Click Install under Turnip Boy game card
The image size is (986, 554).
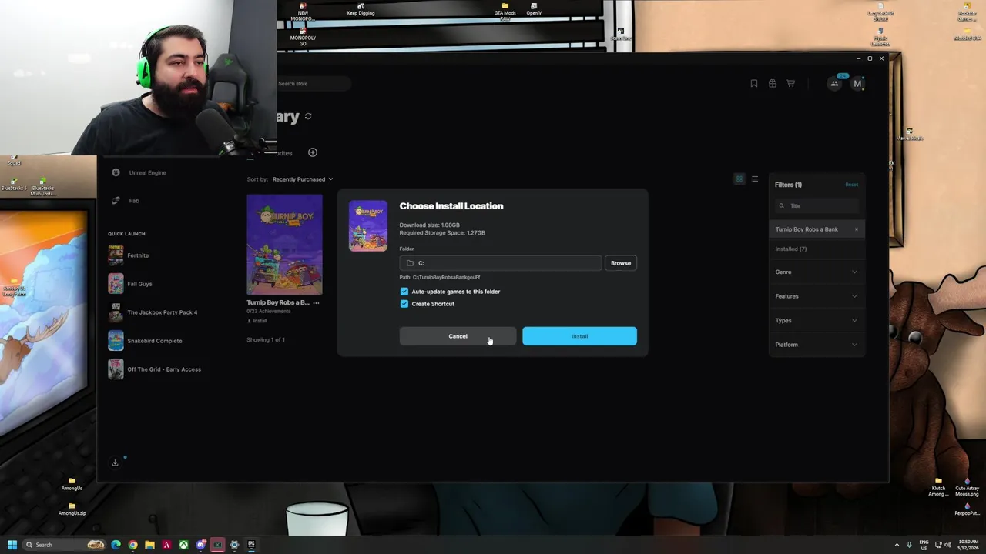(257, 321)
